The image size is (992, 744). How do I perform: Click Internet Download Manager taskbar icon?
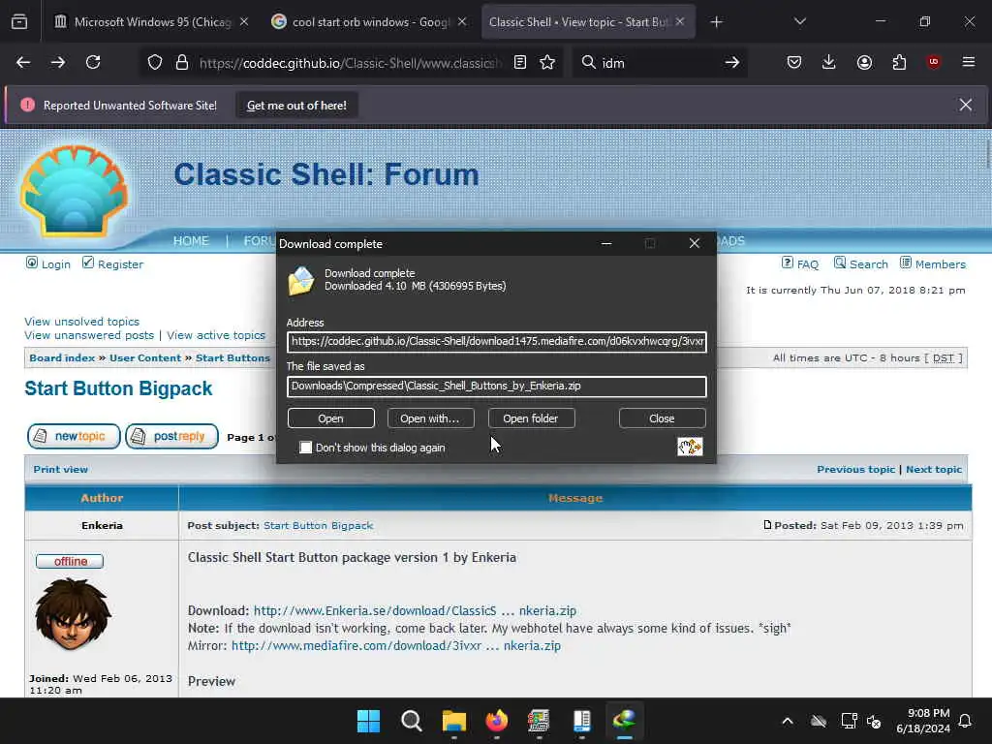[x=625, y=721]
